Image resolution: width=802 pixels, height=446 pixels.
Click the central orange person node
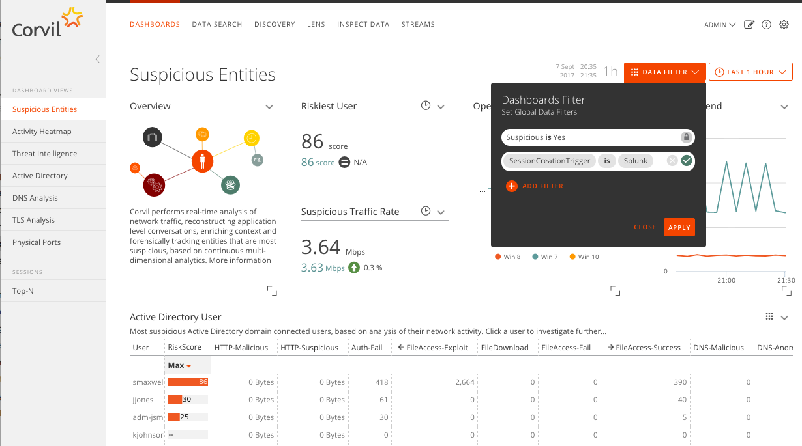pyautogui.click(x=203, y=161)
